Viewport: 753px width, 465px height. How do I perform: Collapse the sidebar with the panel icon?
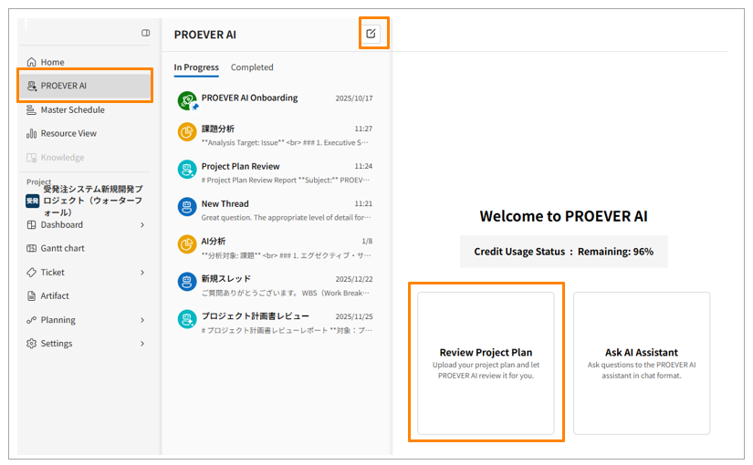tap(145, 34)
